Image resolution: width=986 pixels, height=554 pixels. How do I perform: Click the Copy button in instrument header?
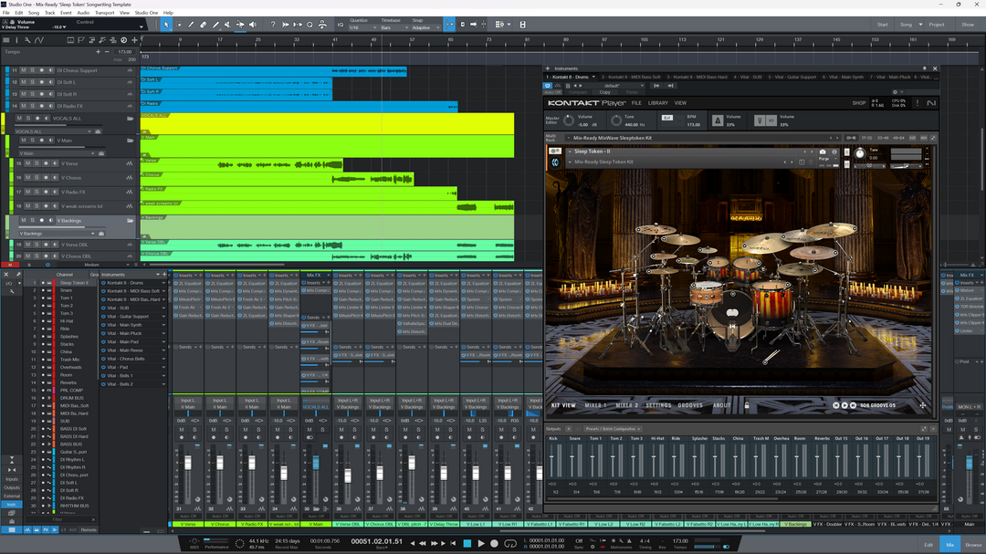click(604, 92)
